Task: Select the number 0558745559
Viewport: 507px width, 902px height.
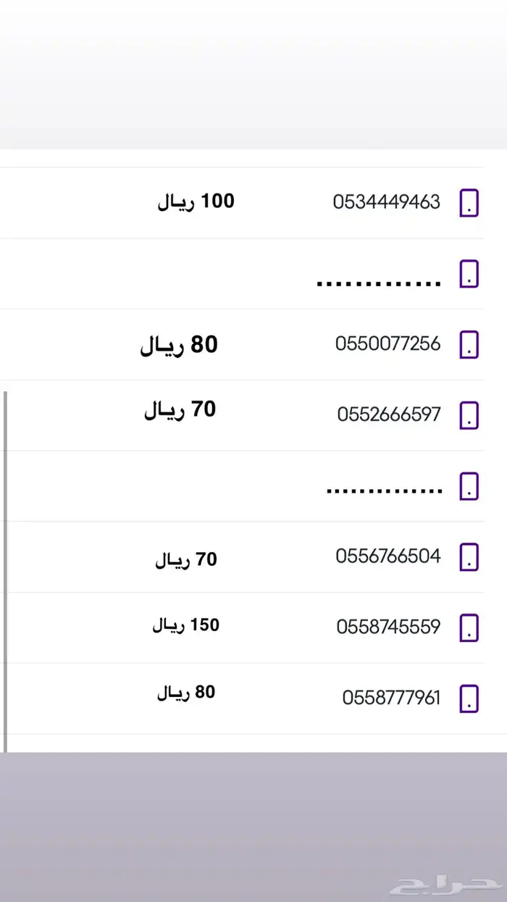Action: [x=388, y=627]
